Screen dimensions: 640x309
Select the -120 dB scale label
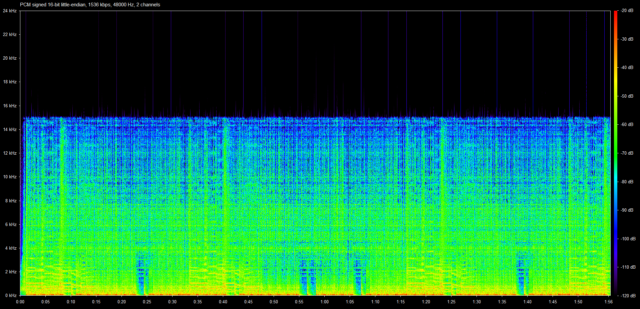pyautogui.click(x=627, y=296)
